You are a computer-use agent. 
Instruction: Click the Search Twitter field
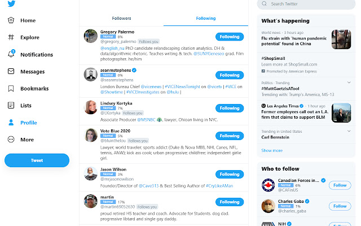coord(307,4)
